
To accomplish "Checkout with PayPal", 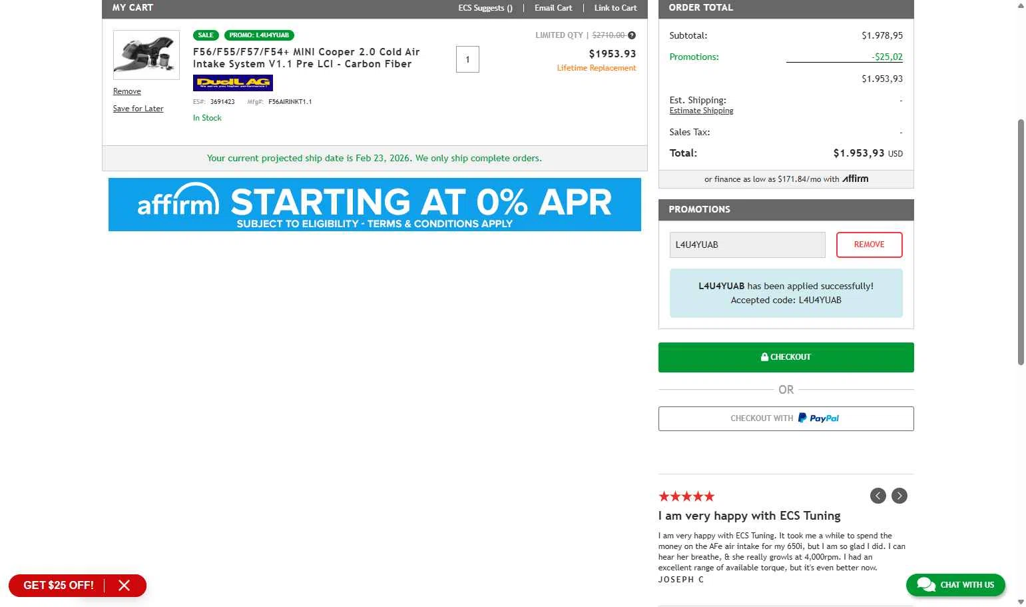I will [x=786, y=418].
